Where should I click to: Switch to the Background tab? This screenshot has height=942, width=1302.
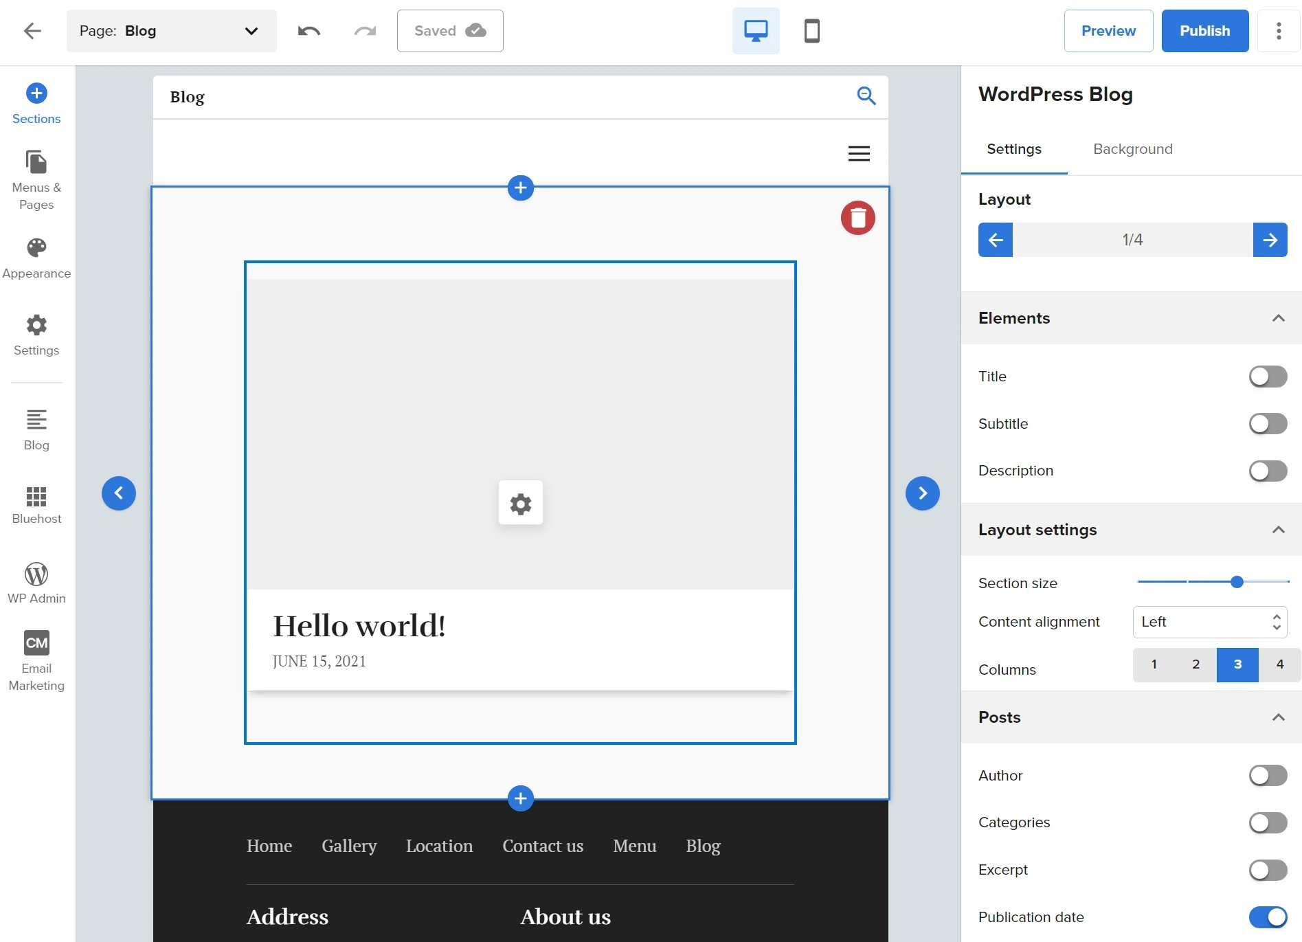click(x=1132, y=149)
